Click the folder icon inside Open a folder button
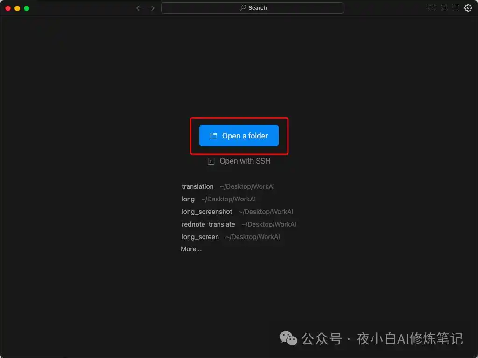478x358 pixels. (x=213, y=135)
